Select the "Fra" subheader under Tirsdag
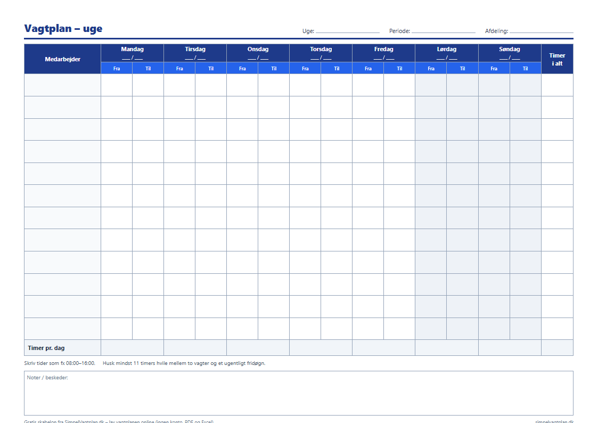This screenshot has height=423, width=598. [x=179, y=68]
